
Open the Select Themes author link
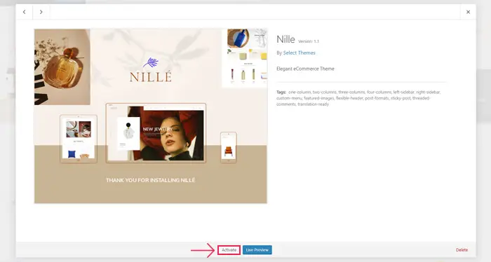299,53
